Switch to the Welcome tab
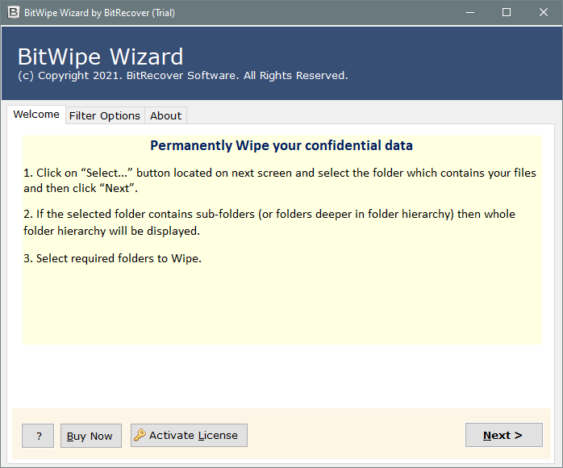Viewport: 563px width, 468px height. point(36,115)
